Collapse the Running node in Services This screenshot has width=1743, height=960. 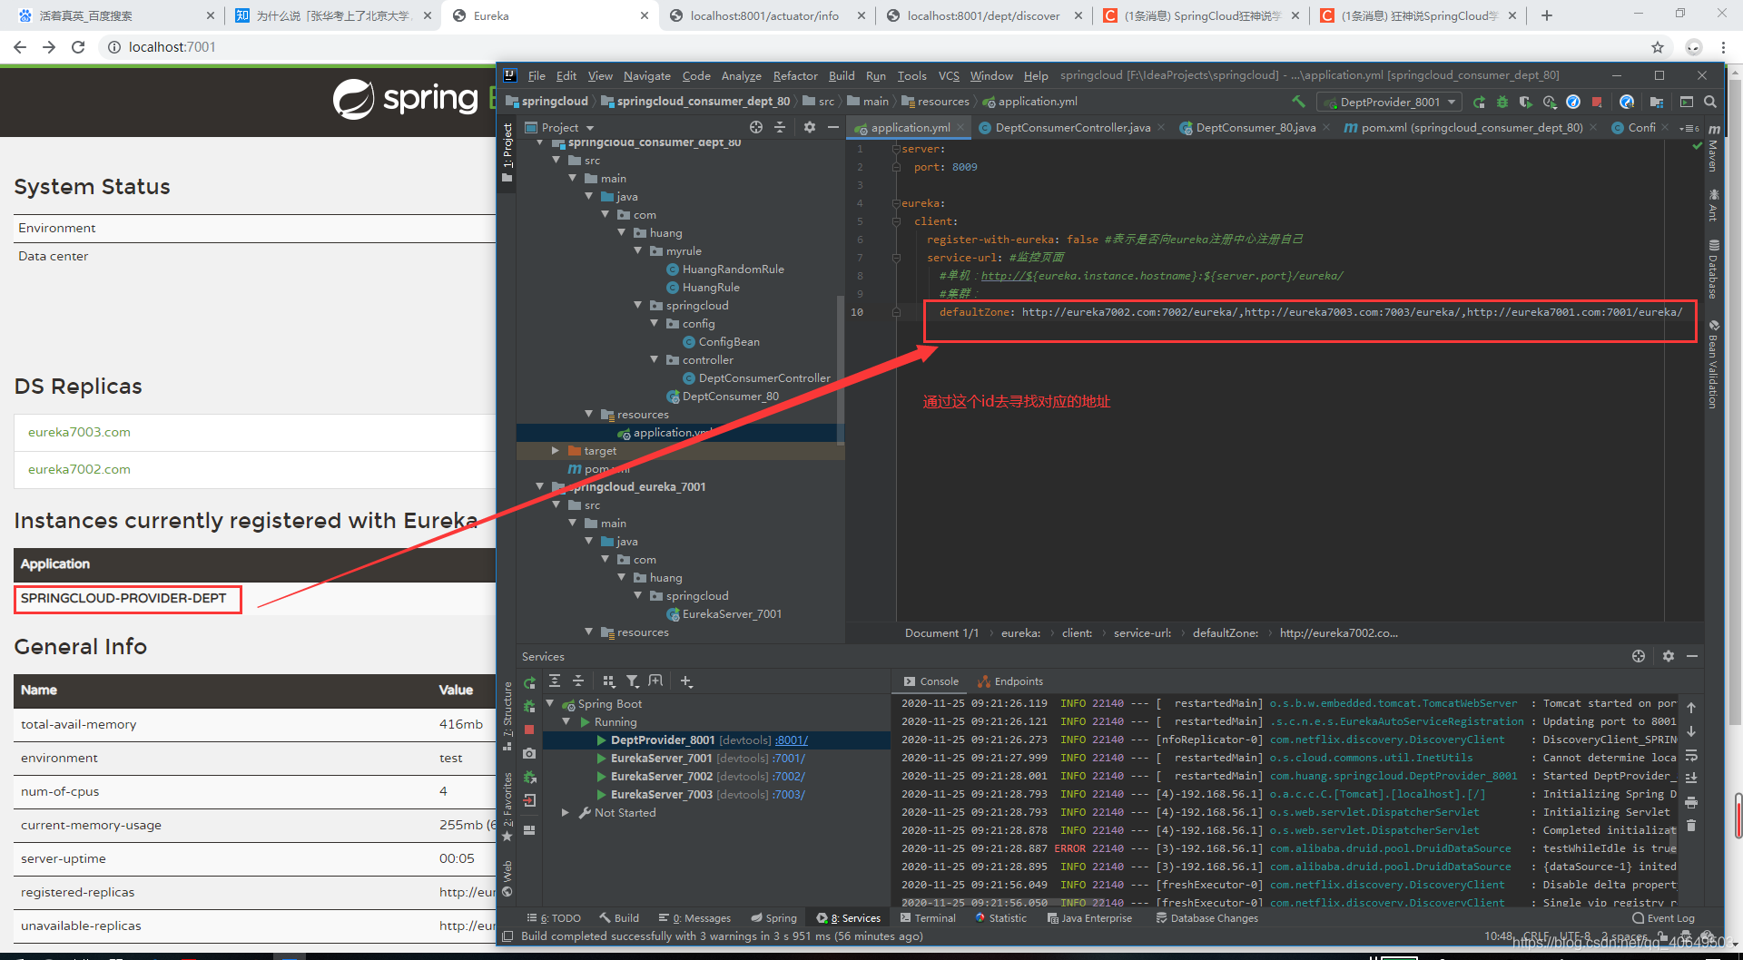pos(566,722)
